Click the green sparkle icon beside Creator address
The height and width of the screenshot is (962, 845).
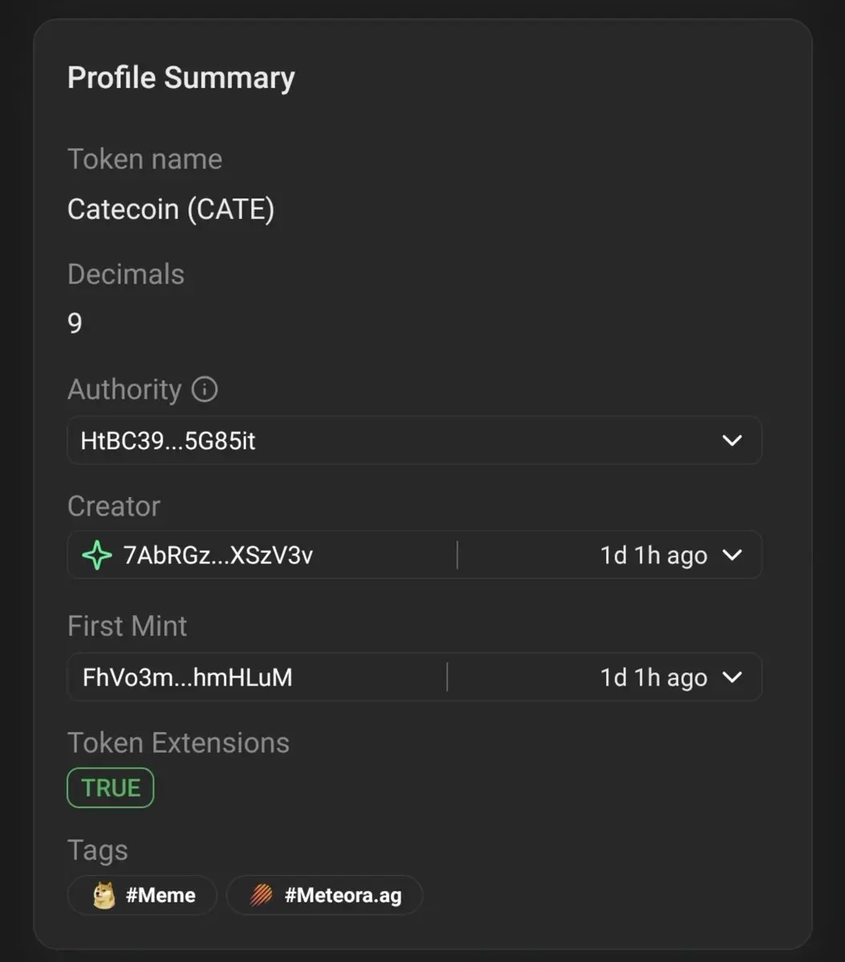(x=97, y=555)
